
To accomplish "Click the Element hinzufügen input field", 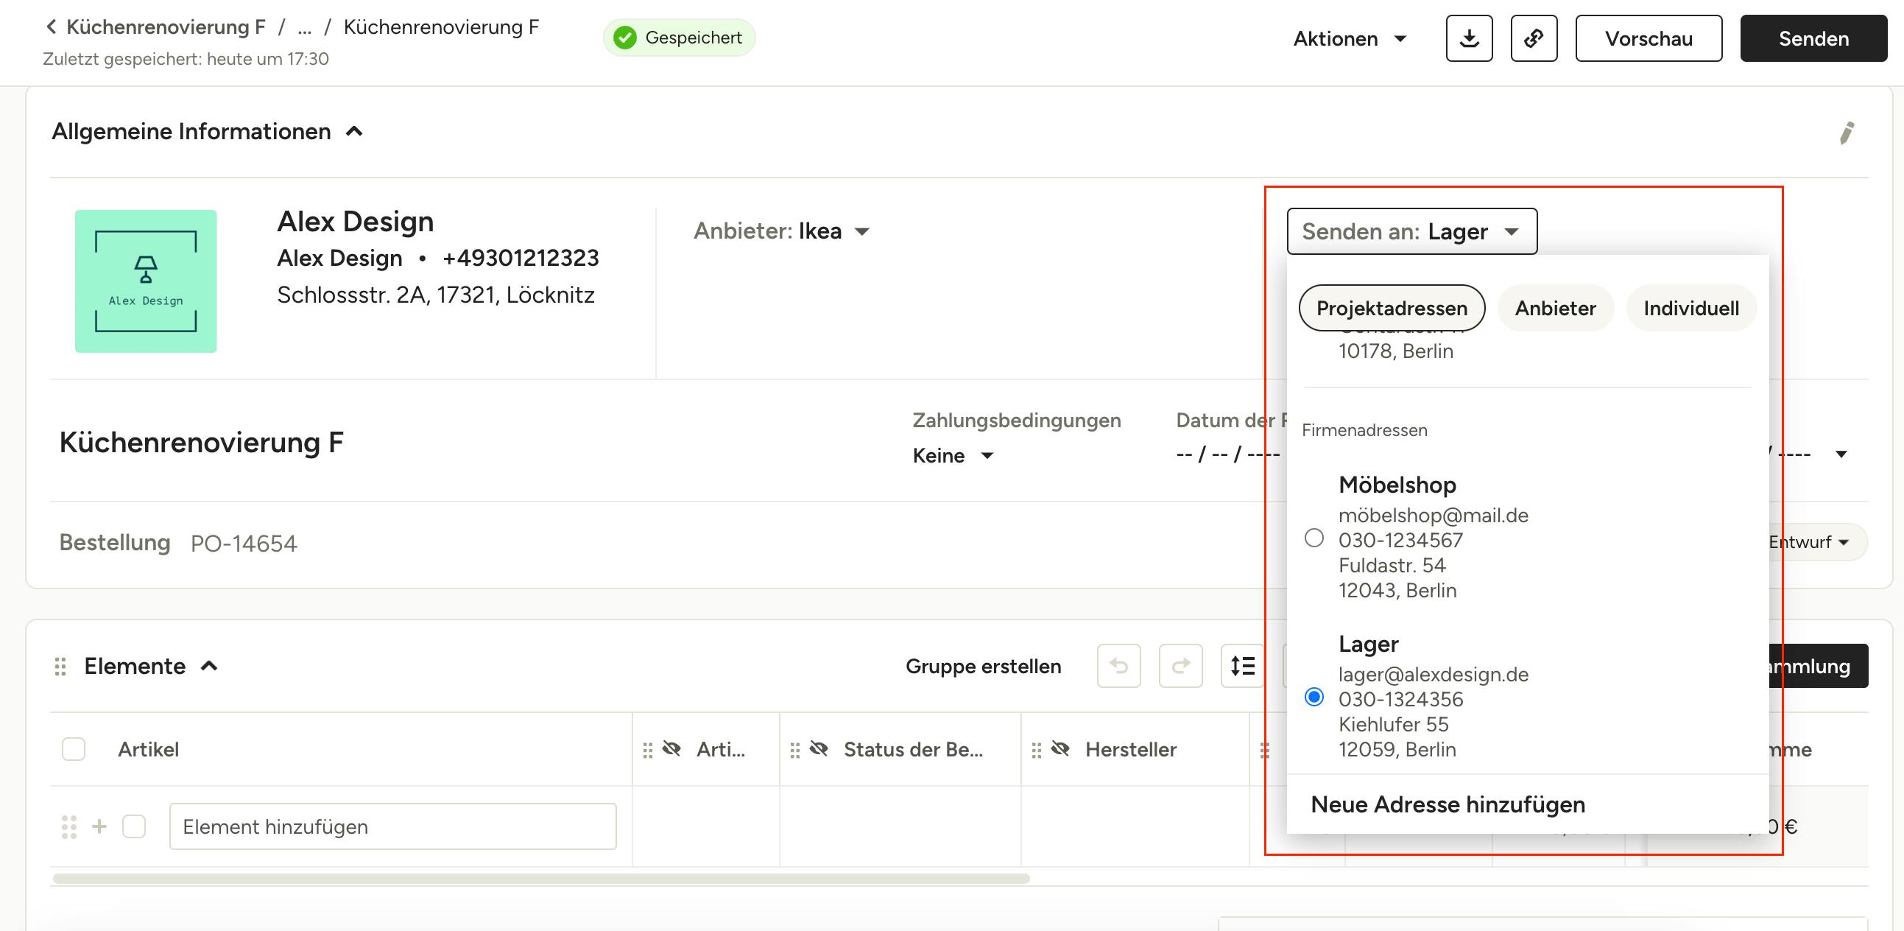I will click(392, 826).
